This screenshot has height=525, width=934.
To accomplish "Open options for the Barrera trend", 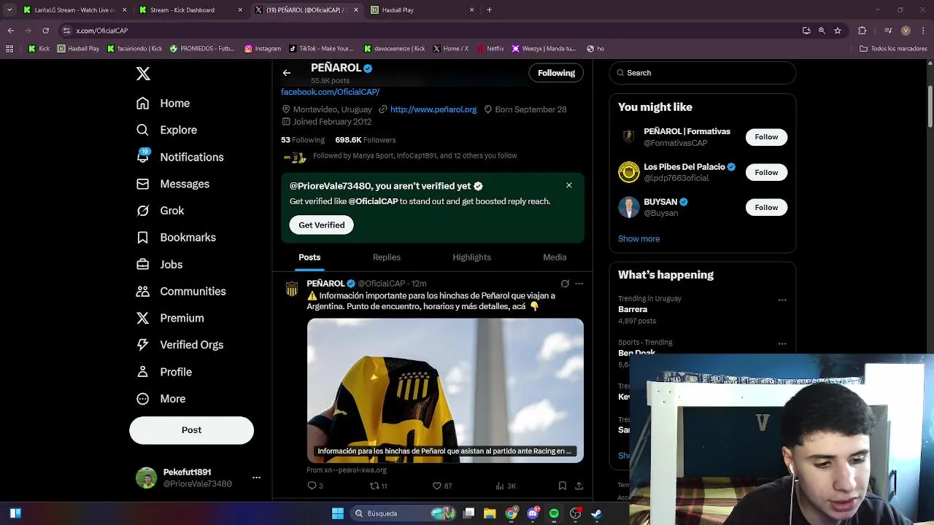I will (x=782, y=300).
